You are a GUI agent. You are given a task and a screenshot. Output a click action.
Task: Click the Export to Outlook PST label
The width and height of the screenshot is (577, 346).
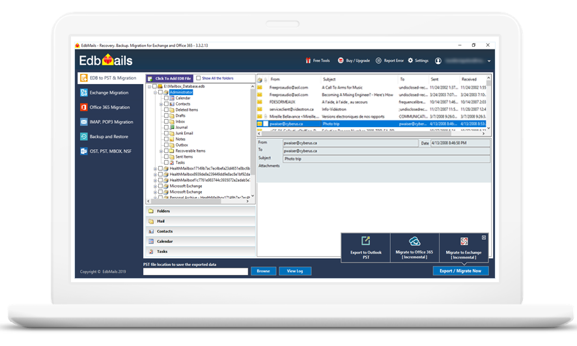click(366, 255)
